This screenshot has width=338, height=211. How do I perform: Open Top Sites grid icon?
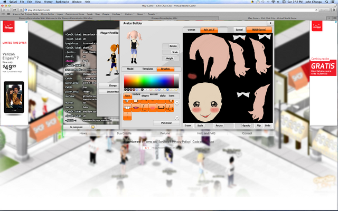pyautogui.click(x=8, y=14)
